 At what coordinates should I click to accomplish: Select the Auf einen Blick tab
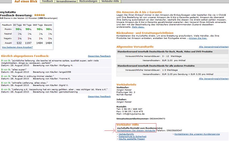26,1
